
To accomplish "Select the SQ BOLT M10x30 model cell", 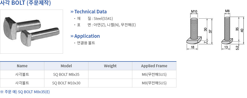I will tap(66, 83).
